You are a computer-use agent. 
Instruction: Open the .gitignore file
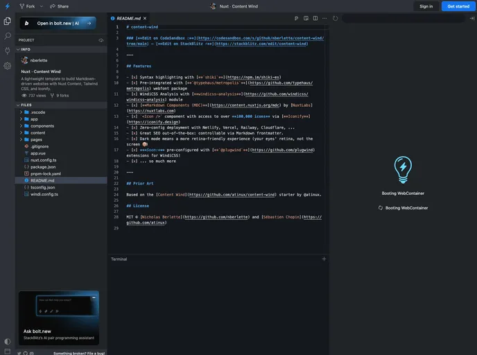61,146
